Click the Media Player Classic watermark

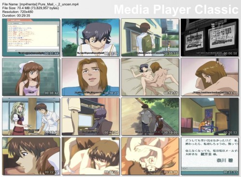pyautogui.click(x=176, y=10)
